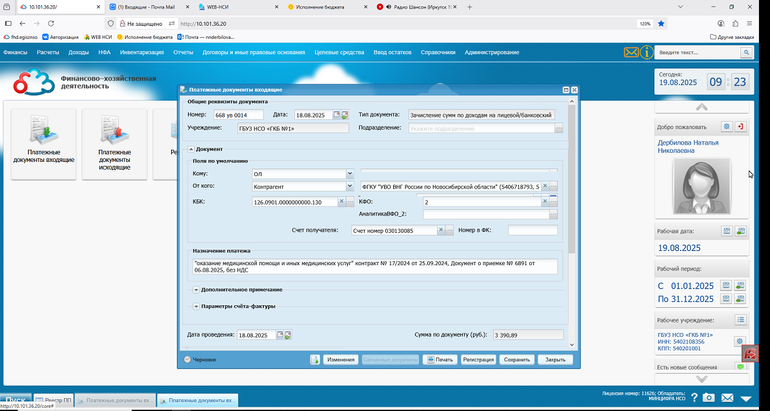The height and width of the screenshot is (411, 770).
Task: Open the АналитикаВФО_2 lookup ellipsis button
Action: 553,214
